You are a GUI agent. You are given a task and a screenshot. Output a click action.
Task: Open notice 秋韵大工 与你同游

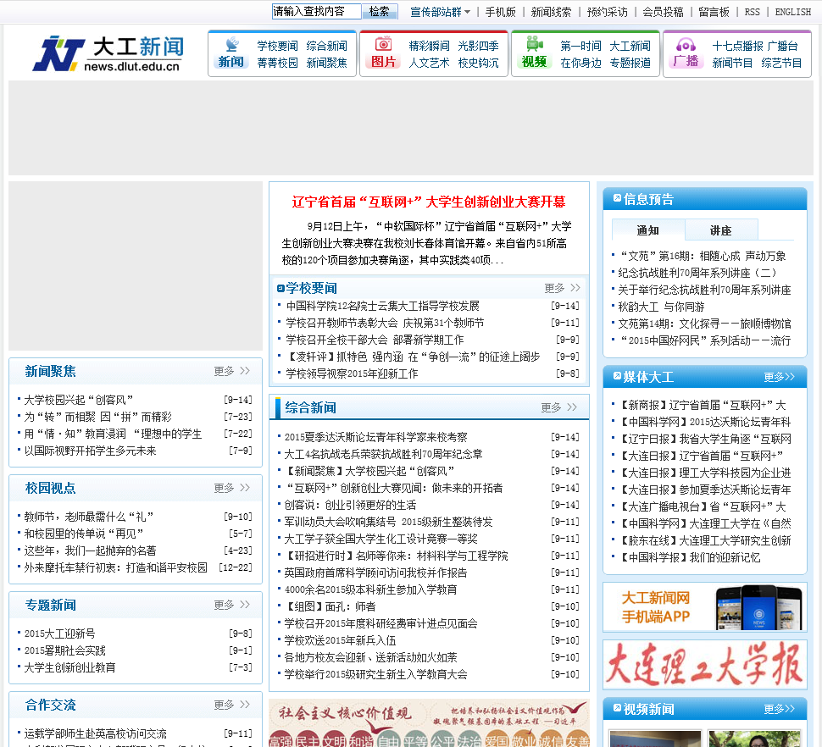[x=662, y=307]
